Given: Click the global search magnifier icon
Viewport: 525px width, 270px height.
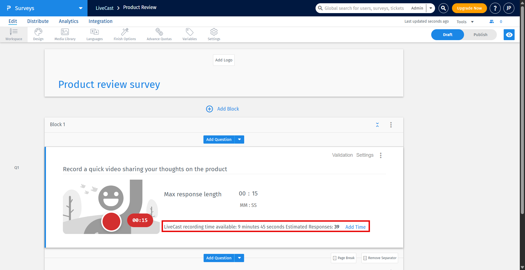Looking at the screenshot, I should pyautogui.click(x=443, y=8).
